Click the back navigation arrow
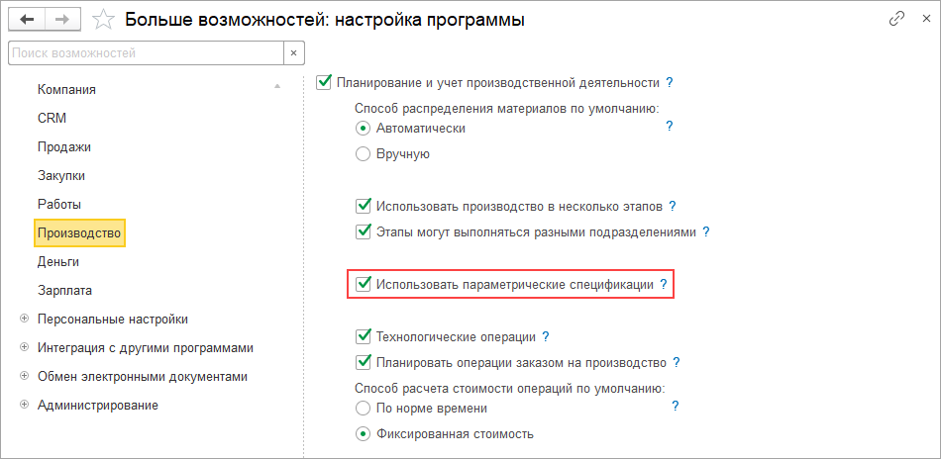The image size is (941, 459). click(27, 19)
